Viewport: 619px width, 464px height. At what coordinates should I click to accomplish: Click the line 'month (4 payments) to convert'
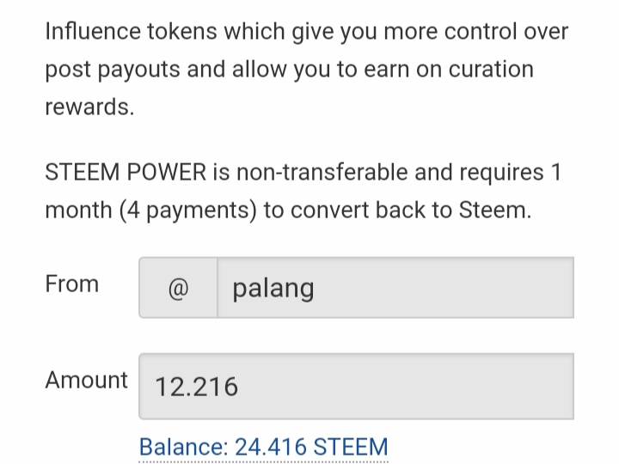pyautogui.click(x=287, y=211)
